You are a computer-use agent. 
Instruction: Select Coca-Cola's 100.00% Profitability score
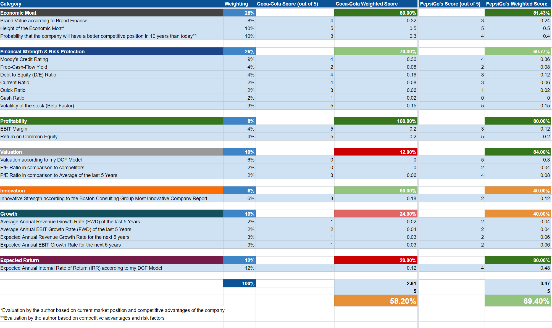coord(376,121)
